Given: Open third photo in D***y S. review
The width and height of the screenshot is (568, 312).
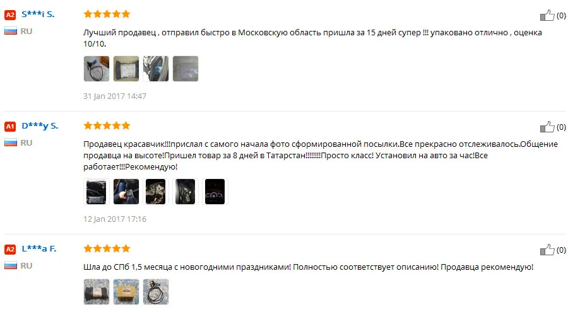Looking at the screenshot, I should pyautogui.click(x=156, y=192).
